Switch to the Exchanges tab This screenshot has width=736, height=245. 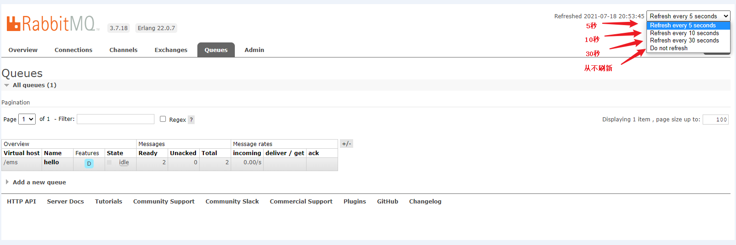coord(171,50)
